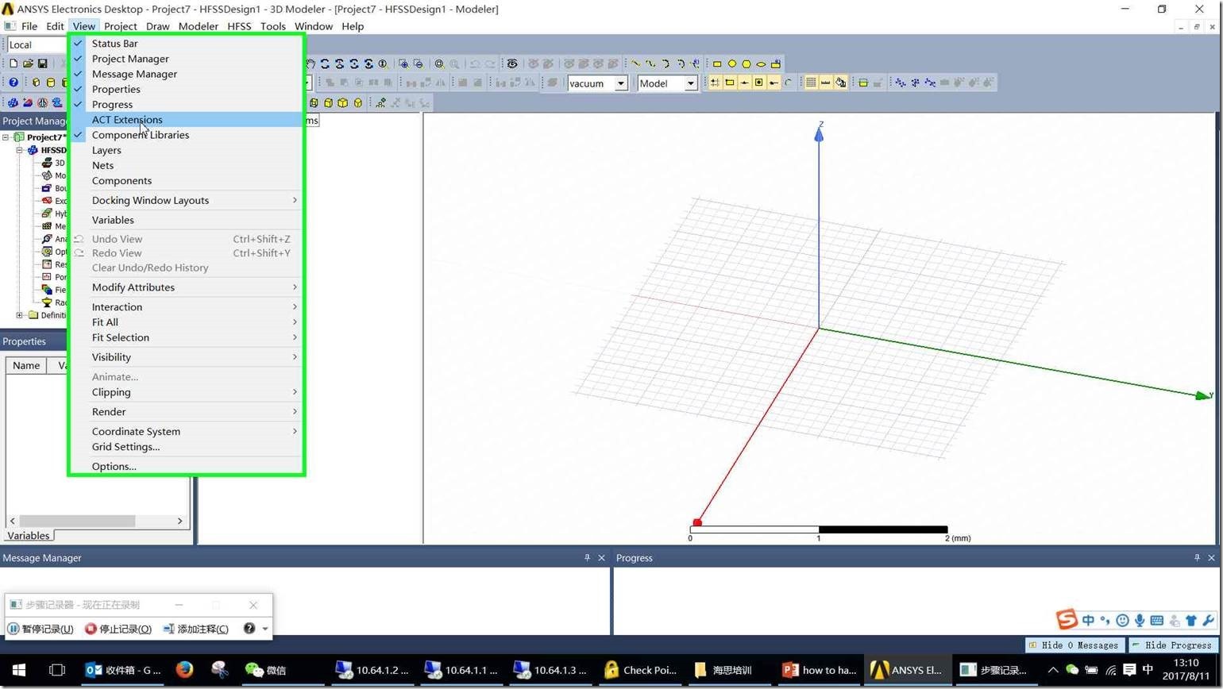This screenshot has width=1223, height=689.
Task: Open Options from View menu
Action: tap(187, 467)
